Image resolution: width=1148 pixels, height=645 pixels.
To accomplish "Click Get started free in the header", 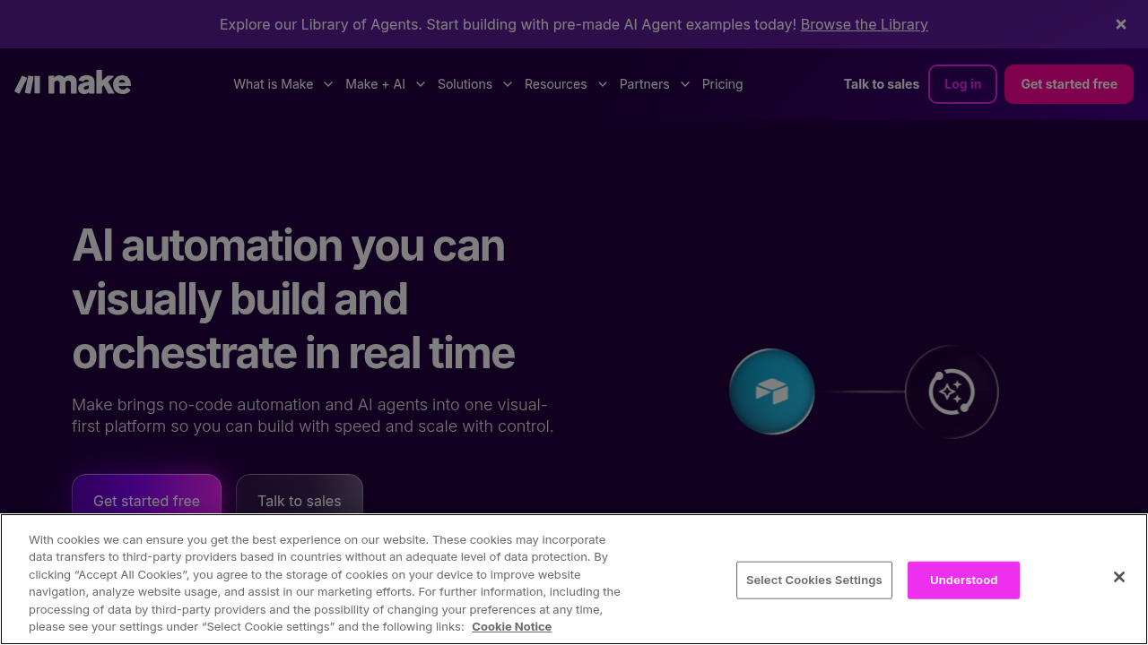I will tap(1068, 83).
